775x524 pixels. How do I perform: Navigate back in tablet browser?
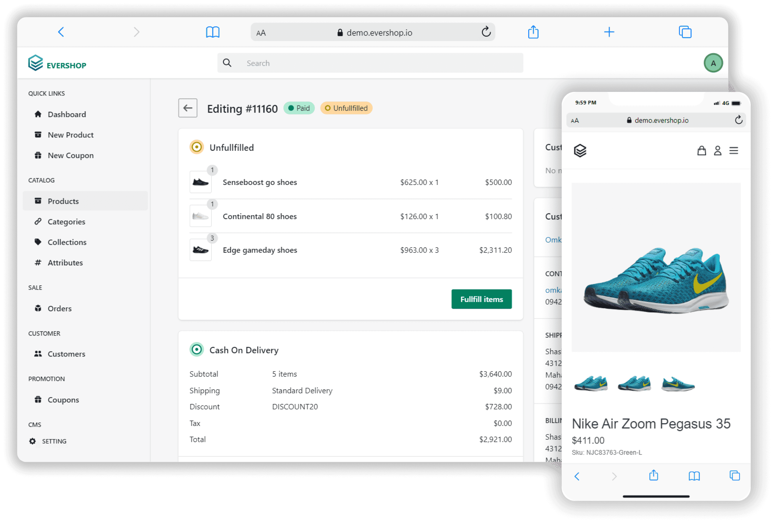(61, 32)
